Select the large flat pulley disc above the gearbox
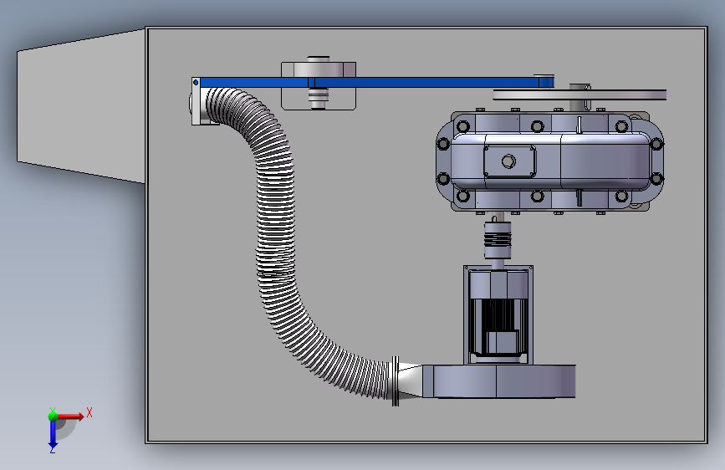 click(579, 95)
